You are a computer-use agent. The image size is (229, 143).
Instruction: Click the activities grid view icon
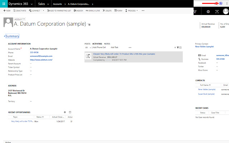pos(180,48)
